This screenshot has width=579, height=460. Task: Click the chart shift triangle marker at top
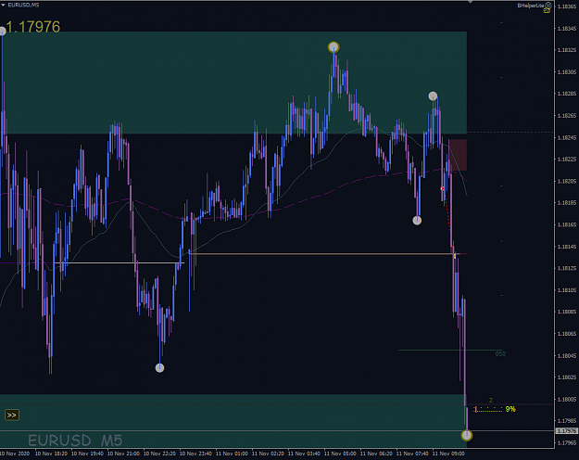point(470,2)
